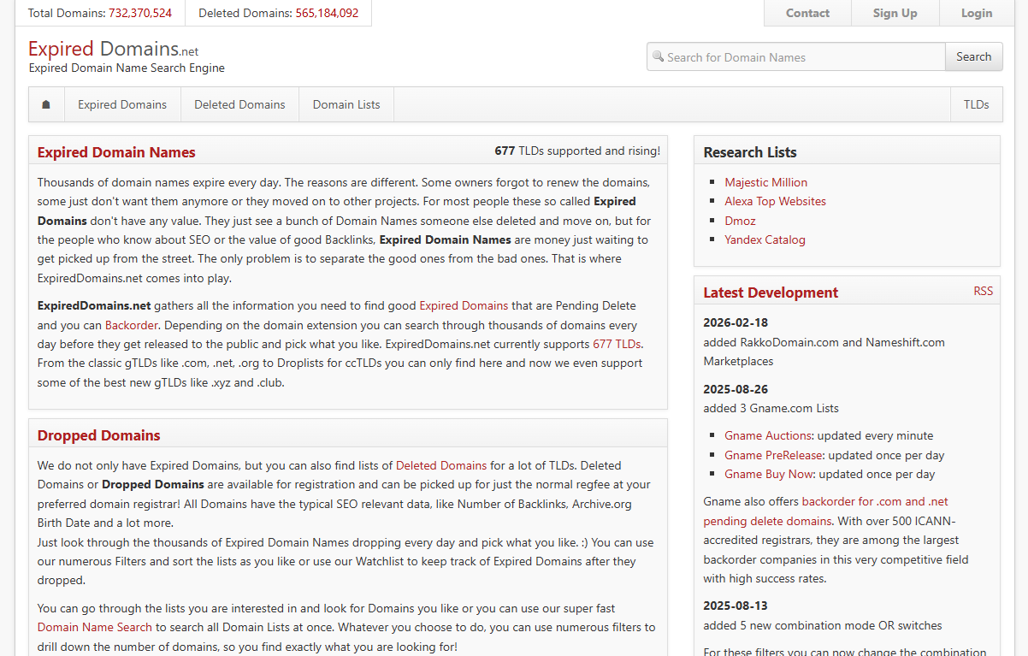The image size is (1028, 656).
Task: Open the Gname Auctions list
Action: (x=767, y=435)
